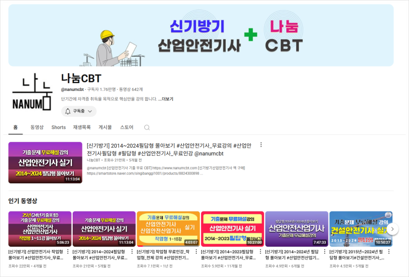The width and height of the screenshot is (409, 277).
Task: Open the www.nanumcbt.com link in description
Action: click(174, 168)
